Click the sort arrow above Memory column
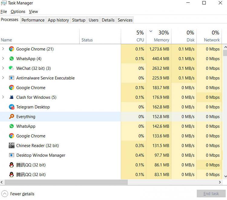 tap(151, 31)
